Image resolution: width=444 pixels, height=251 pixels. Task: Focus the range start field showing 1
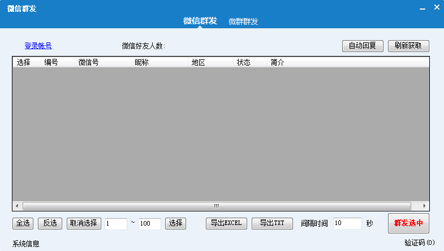coord(115,224)
